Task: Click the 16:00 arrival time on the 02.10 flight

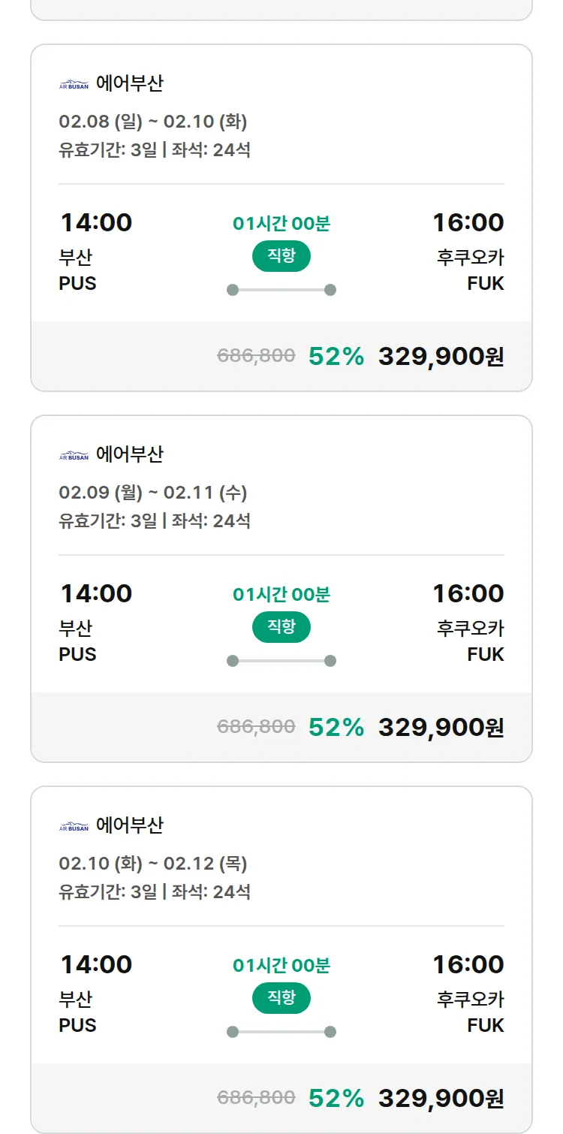Action: (x=468, y=964)
